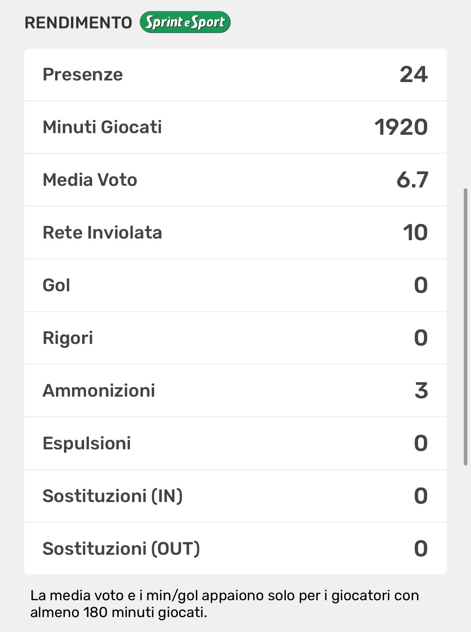This screenshot has height=632, width=471.
Task: Click the Espulsioni row label
Action: point(87,443)
